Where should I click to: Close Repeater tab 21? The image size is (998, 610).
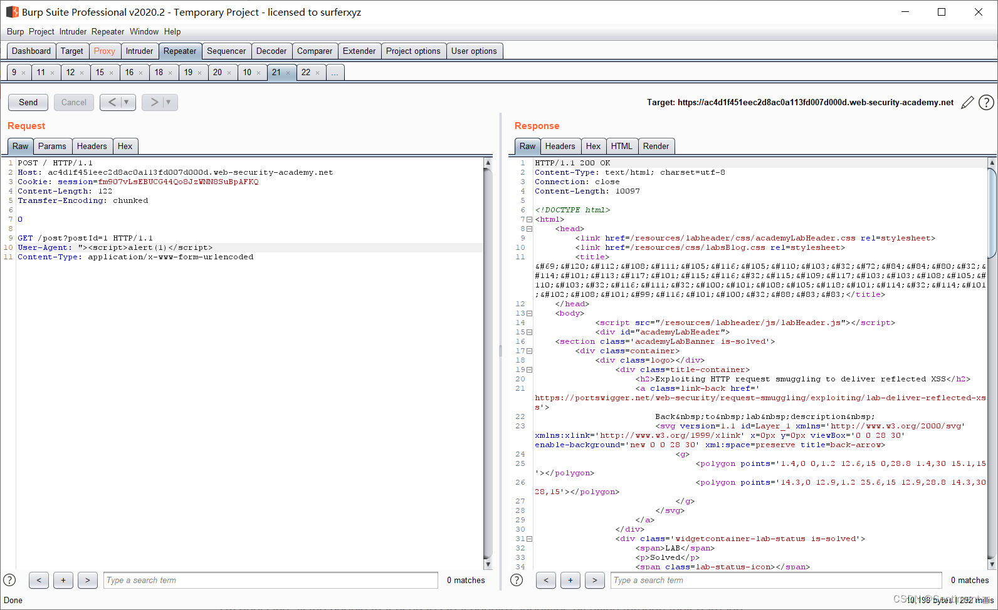[288, 73]
